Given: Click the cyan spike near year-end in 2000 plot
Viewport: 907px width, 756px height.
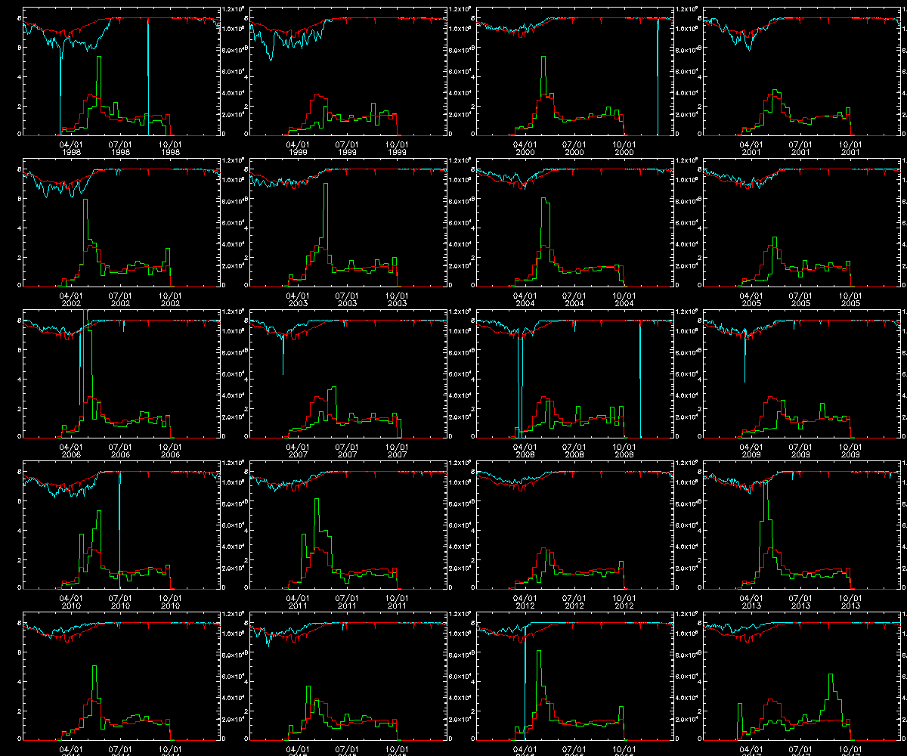Looking at the screenshot, I should coord(658,76).
